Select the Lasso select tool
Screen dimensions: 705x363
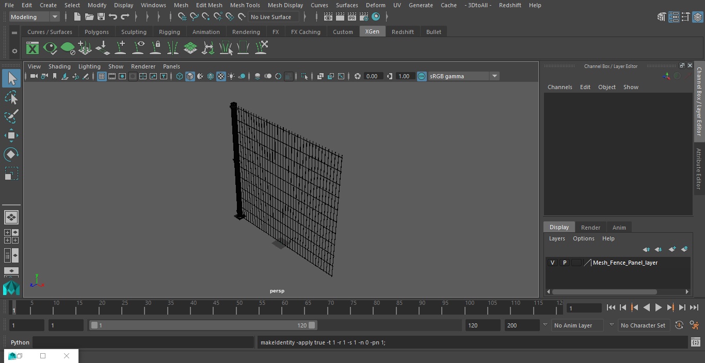[x=11, y=97]
